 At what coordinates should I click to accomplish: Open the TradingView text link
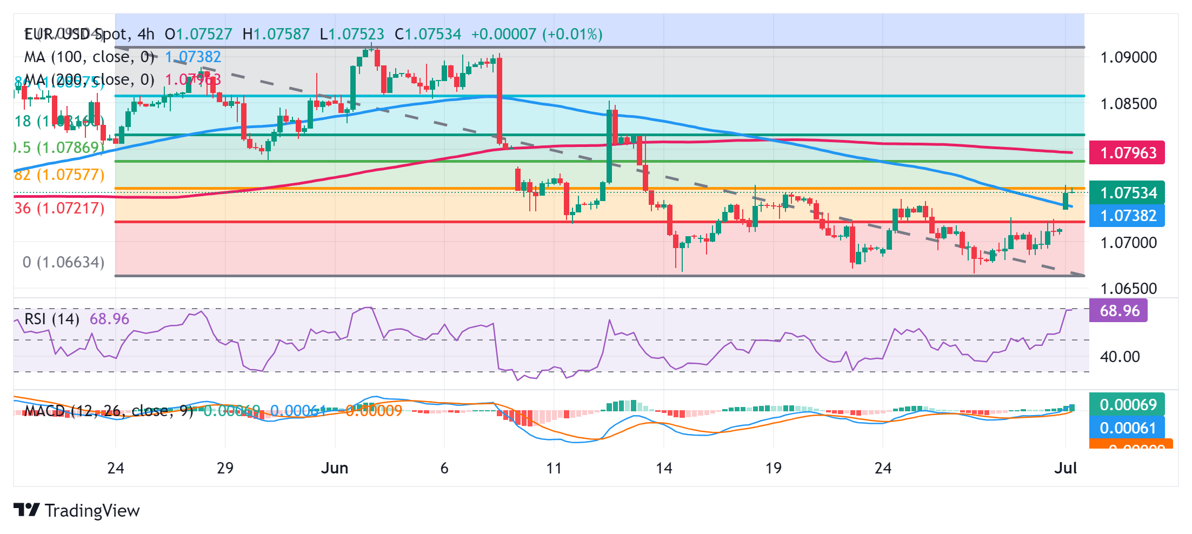[x=92, y=511]
